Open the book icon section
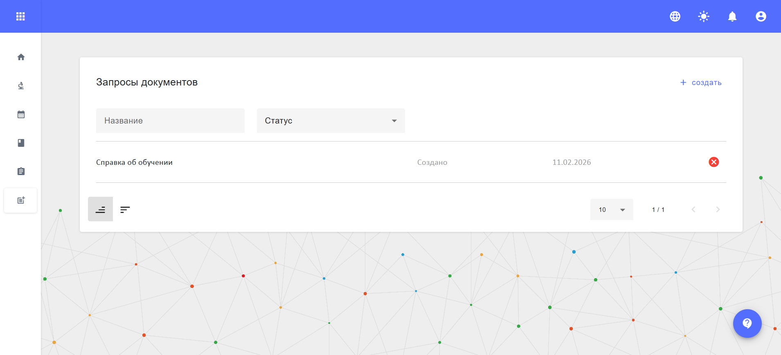The image size is (781, 355). click(x=21, y=143)
